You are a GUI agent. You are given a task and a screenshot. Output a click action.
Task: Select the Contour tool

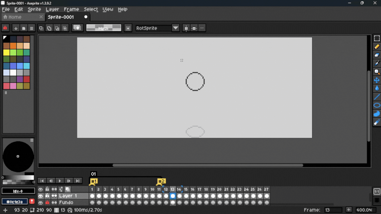pyautogui.click(x=377, y=114)
